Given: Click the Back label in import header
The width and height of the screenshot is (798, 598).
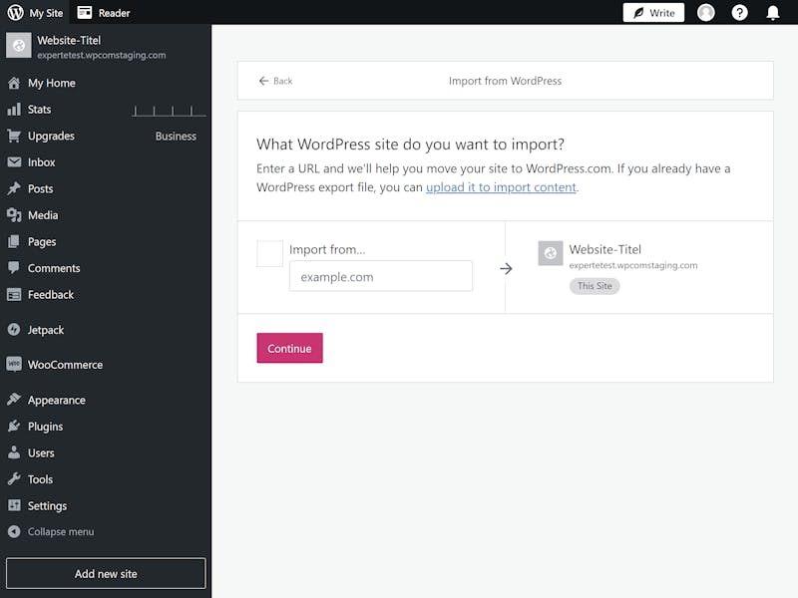Looking at the screenshot, I should 282,81.
